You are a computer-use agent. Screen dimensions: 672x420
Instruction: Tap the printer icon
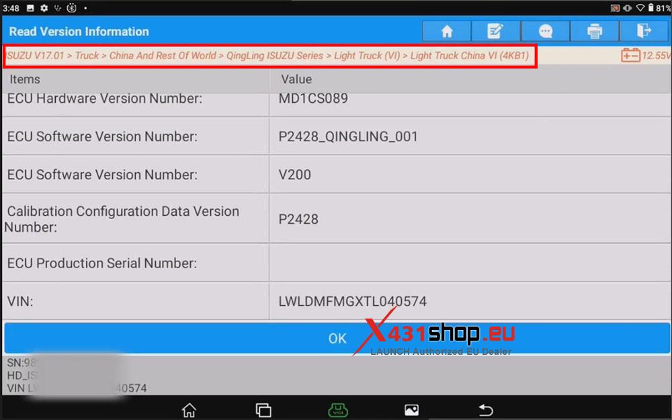point(595,32)
